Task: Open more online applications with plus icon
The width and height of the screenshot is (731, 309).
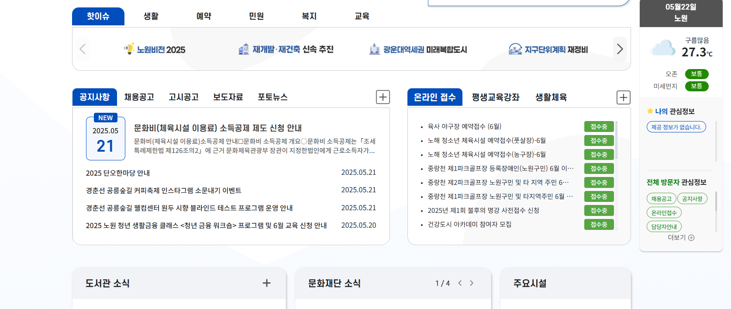Action: coord(624,97)
